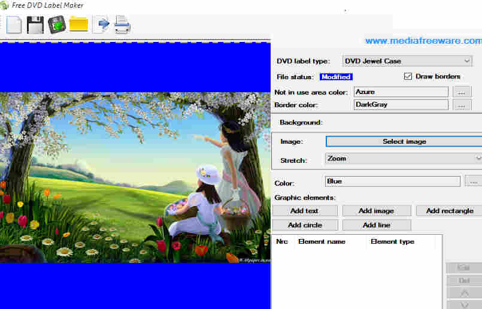
Task: Click the Add image button
Action: pyautogui.click(x=377, y=211)
